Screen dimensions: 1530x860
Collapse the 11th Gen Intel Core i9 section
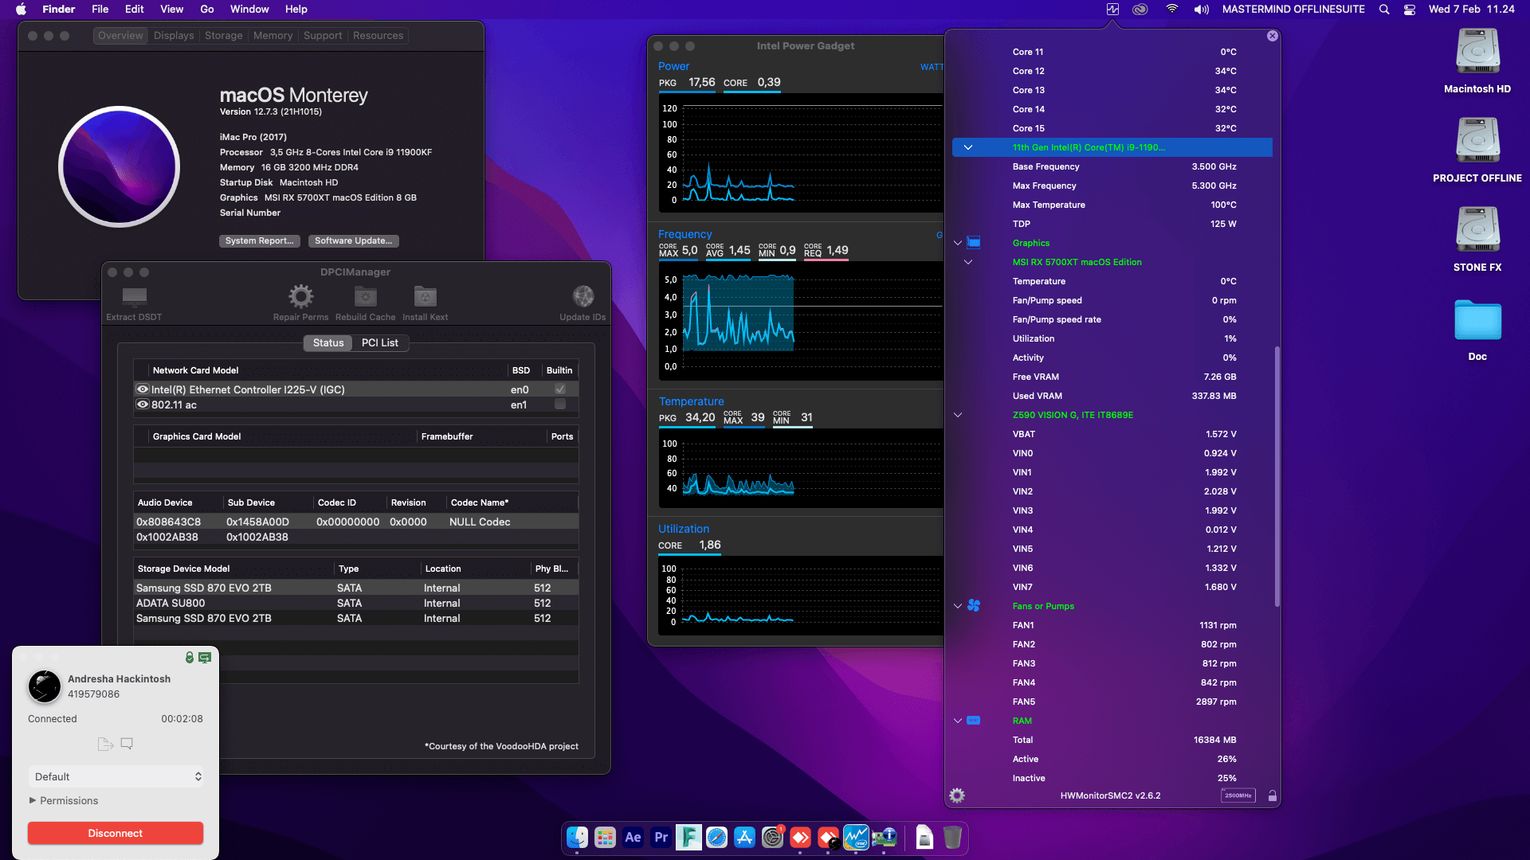click(x=968, y=147)
